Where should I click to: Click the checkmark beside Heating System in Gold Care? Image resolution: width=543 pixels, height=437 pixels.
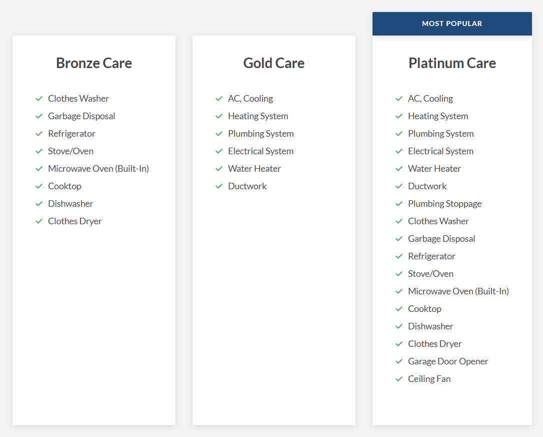(219, 116)
